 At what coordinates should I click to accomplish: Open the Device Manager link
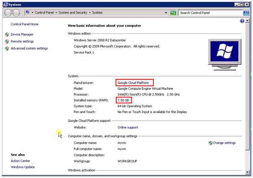tap(22, 35)
